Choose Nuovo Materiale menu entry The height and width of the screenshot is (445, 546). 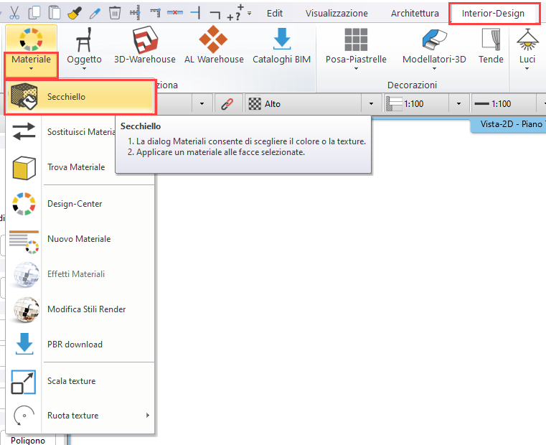[x=81, y=239]
